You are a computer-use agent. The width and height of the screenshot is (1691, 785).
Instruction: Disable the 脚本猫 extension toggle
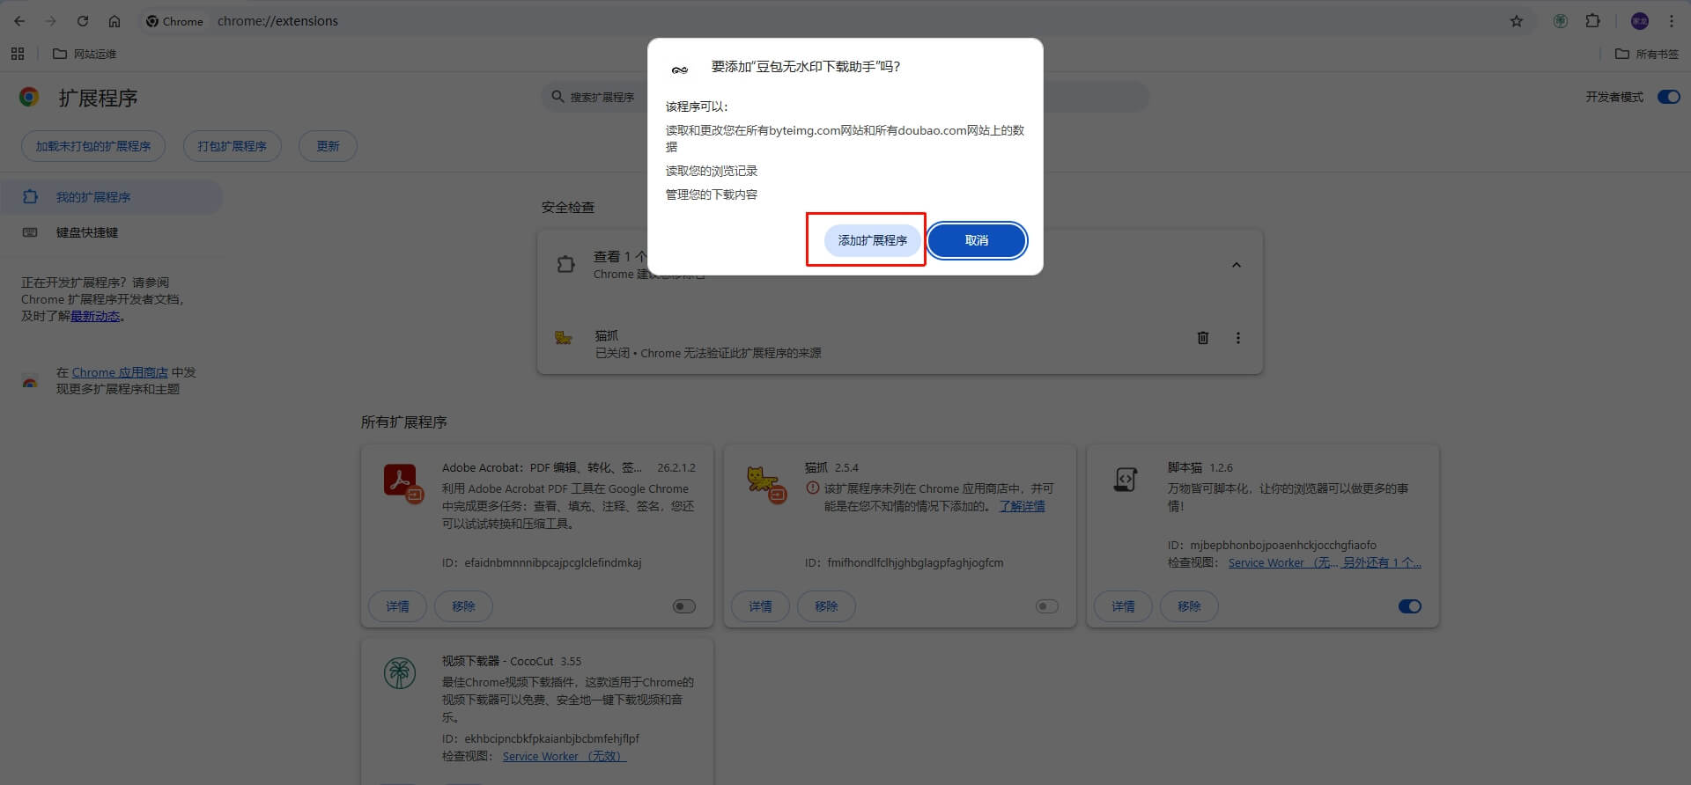pyautogui.click(x=1410, y=606)
